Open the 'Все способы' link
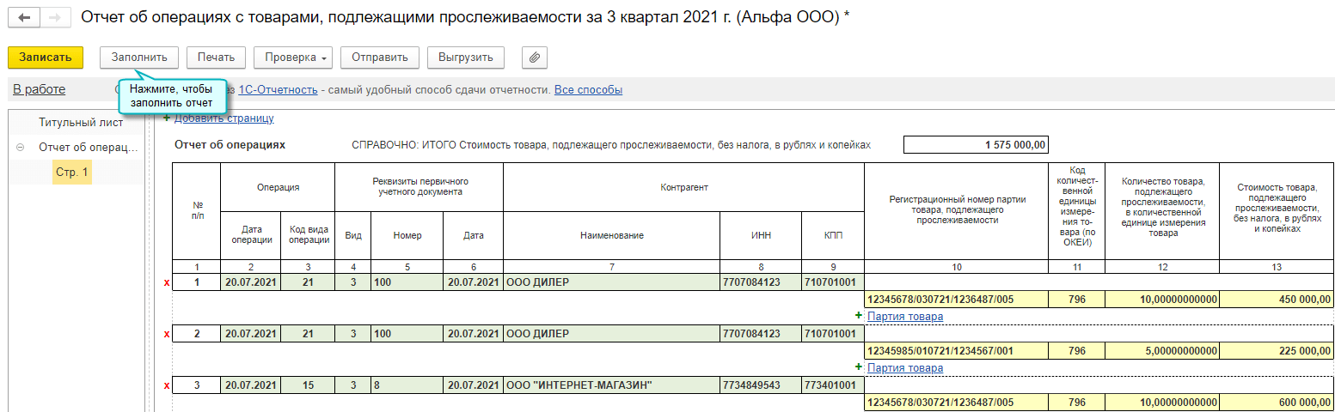Viewport: 1335px width, 412px height. pos(588,89)
